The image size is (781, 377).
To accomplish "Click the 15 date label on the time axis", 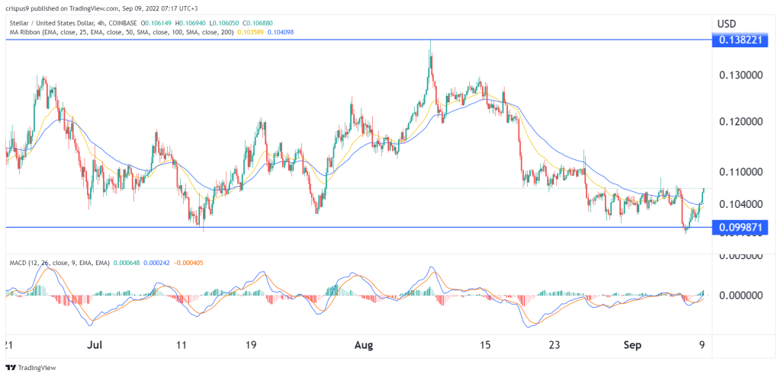I will pyautogui.click(x=485, y=345).
